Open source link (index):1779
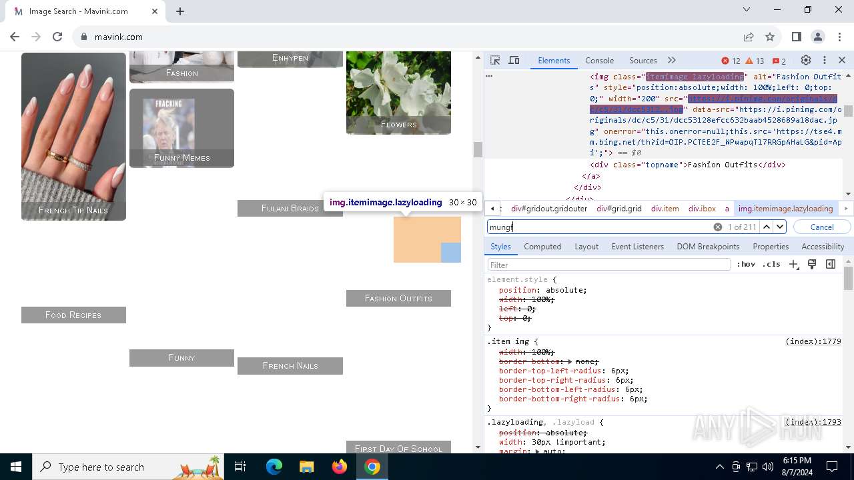 [x=813, y=341]
